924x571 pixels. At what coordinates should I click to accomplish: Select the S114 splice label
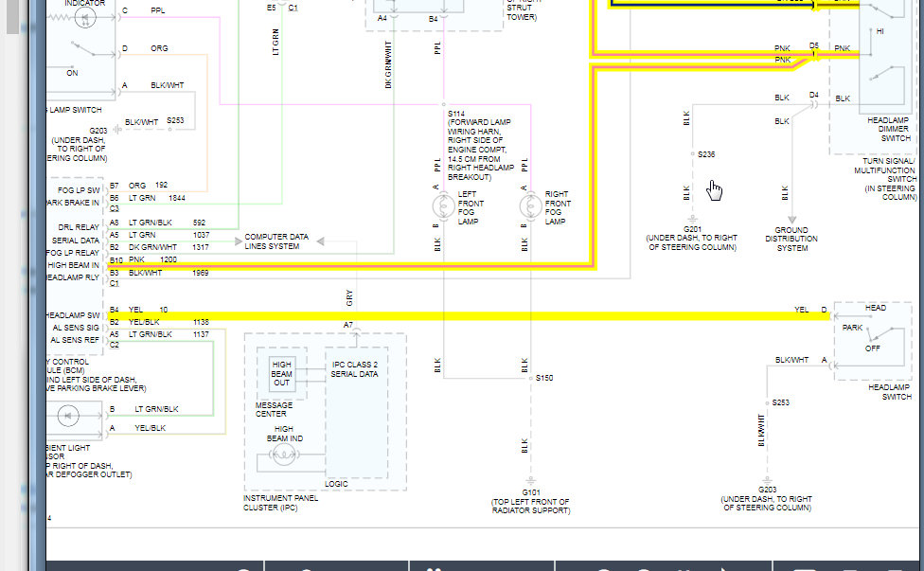coord(456,114)
